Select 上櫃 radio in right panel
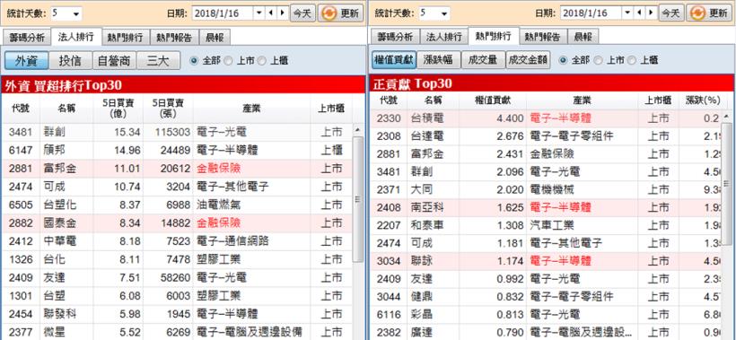 coord(631,60)
